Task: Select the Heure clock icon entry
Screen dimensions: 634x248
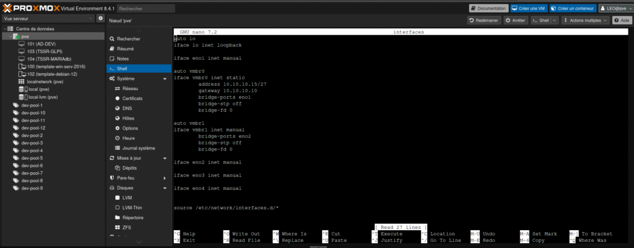Action: pyautogui.click(x=118, y=138)
